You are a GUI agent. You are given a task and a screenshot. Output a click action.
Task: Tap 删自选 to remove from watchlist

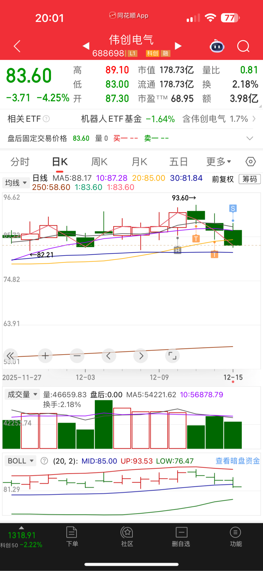[x=181, y=537]
